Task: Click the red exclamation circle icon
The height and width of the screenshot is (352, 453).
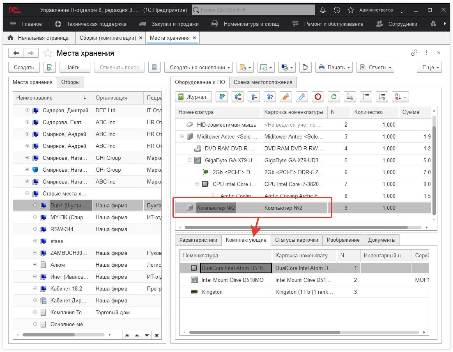Action: tap(318, 97)
